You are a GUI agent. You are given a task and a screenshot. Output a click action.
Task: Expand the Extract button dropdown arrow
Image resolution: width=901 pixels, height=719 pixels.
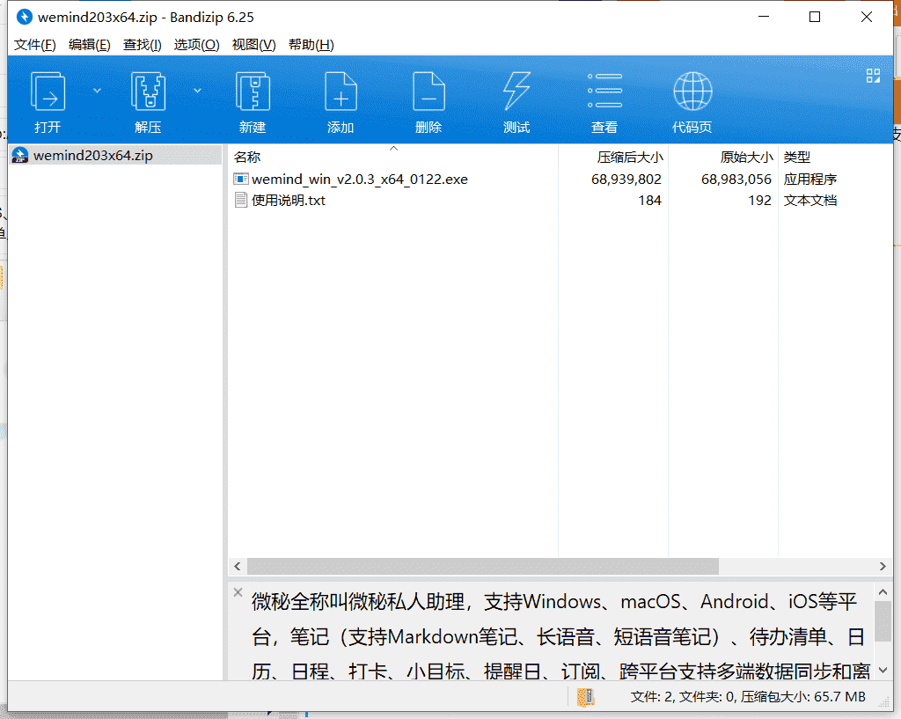pos(197,91)
